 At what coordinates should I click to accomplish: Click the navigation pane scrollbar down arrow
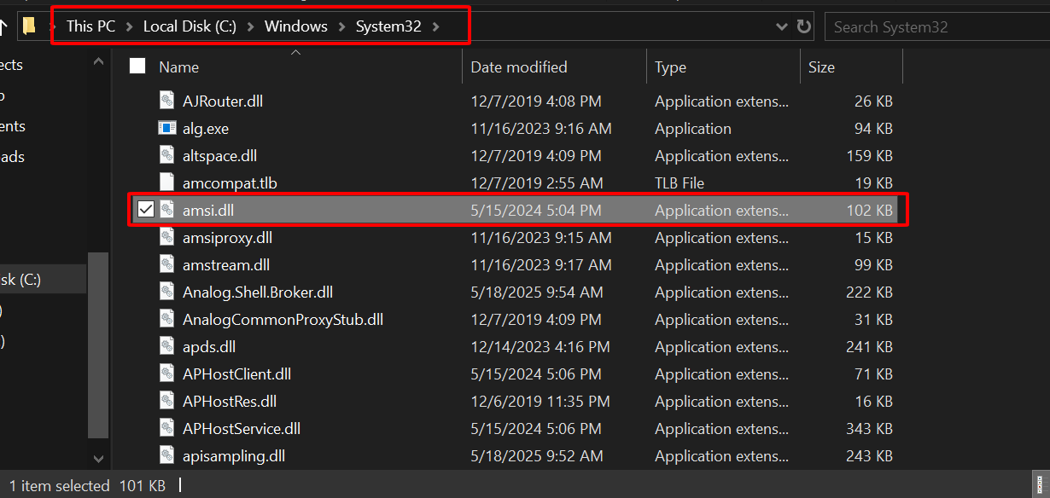click(x=99, y=458)
